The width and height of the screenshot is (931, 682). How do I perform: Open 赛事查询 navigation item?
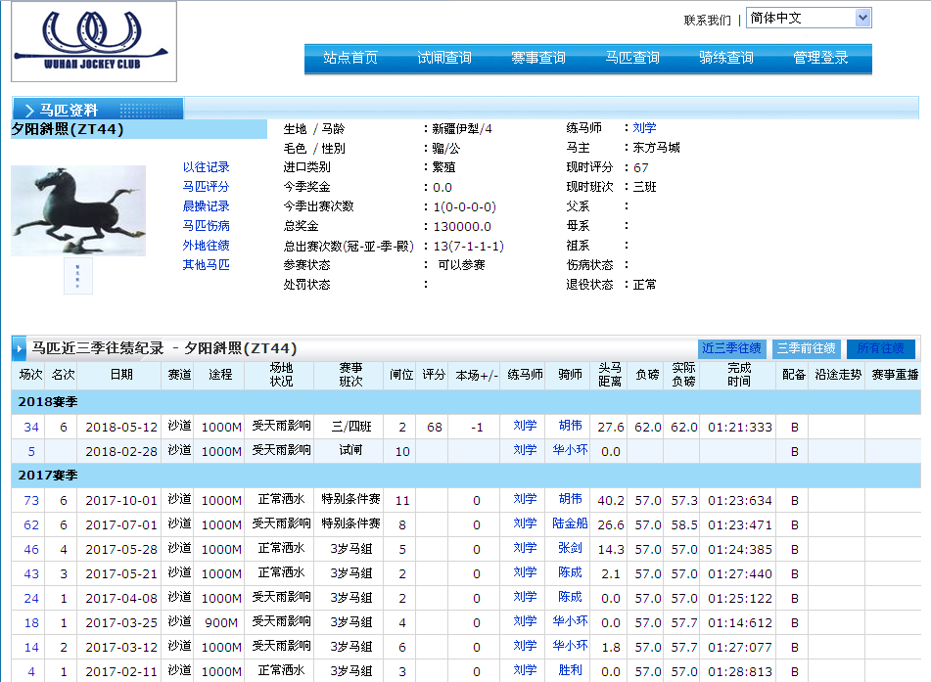(x=538, y=59)
